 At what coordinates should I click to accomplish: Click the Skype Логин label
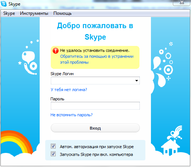coord(62,74)
